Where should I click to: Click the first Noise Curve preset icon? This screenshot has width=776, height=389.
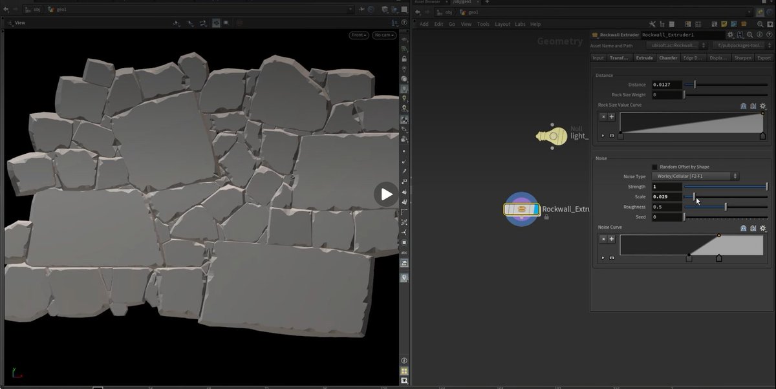744,228
